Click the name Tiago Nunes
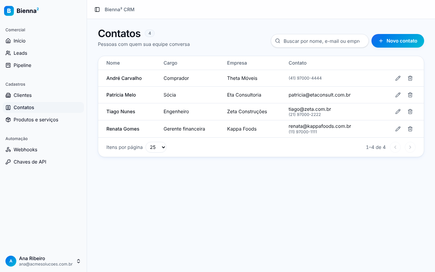This screenshot has width=435, height=272. [121, 112]
